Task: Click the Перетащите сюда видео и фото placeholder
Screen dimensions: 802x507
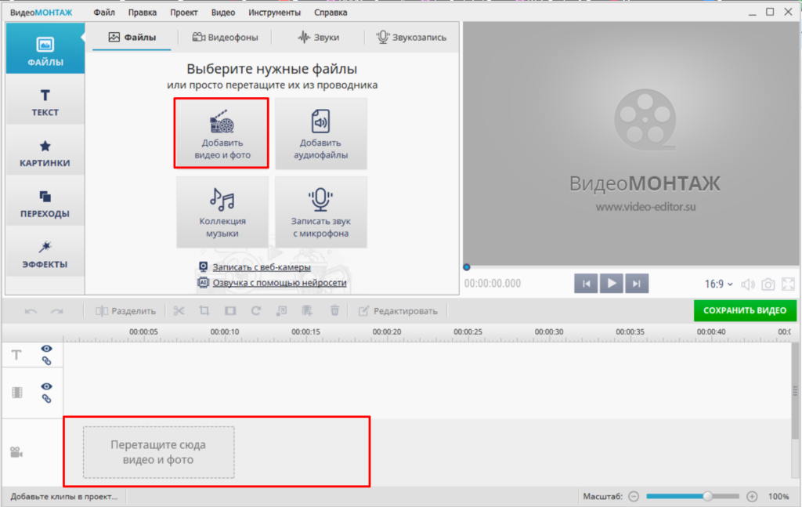Action: (x=158, y=452)
